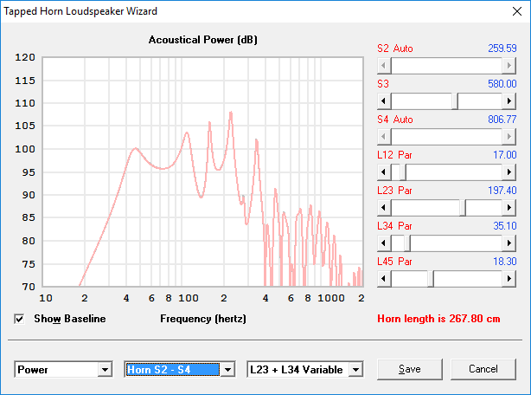Click the L23 slider left arrow
This screenshot has width=531, height=395.
click(x=384, y=208)
